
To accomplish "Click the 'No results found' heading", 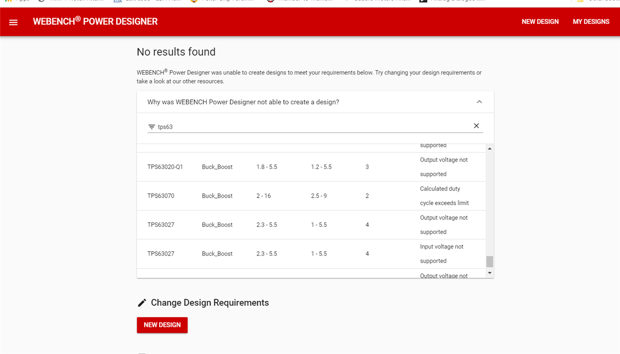I will [x=176, y=52].
